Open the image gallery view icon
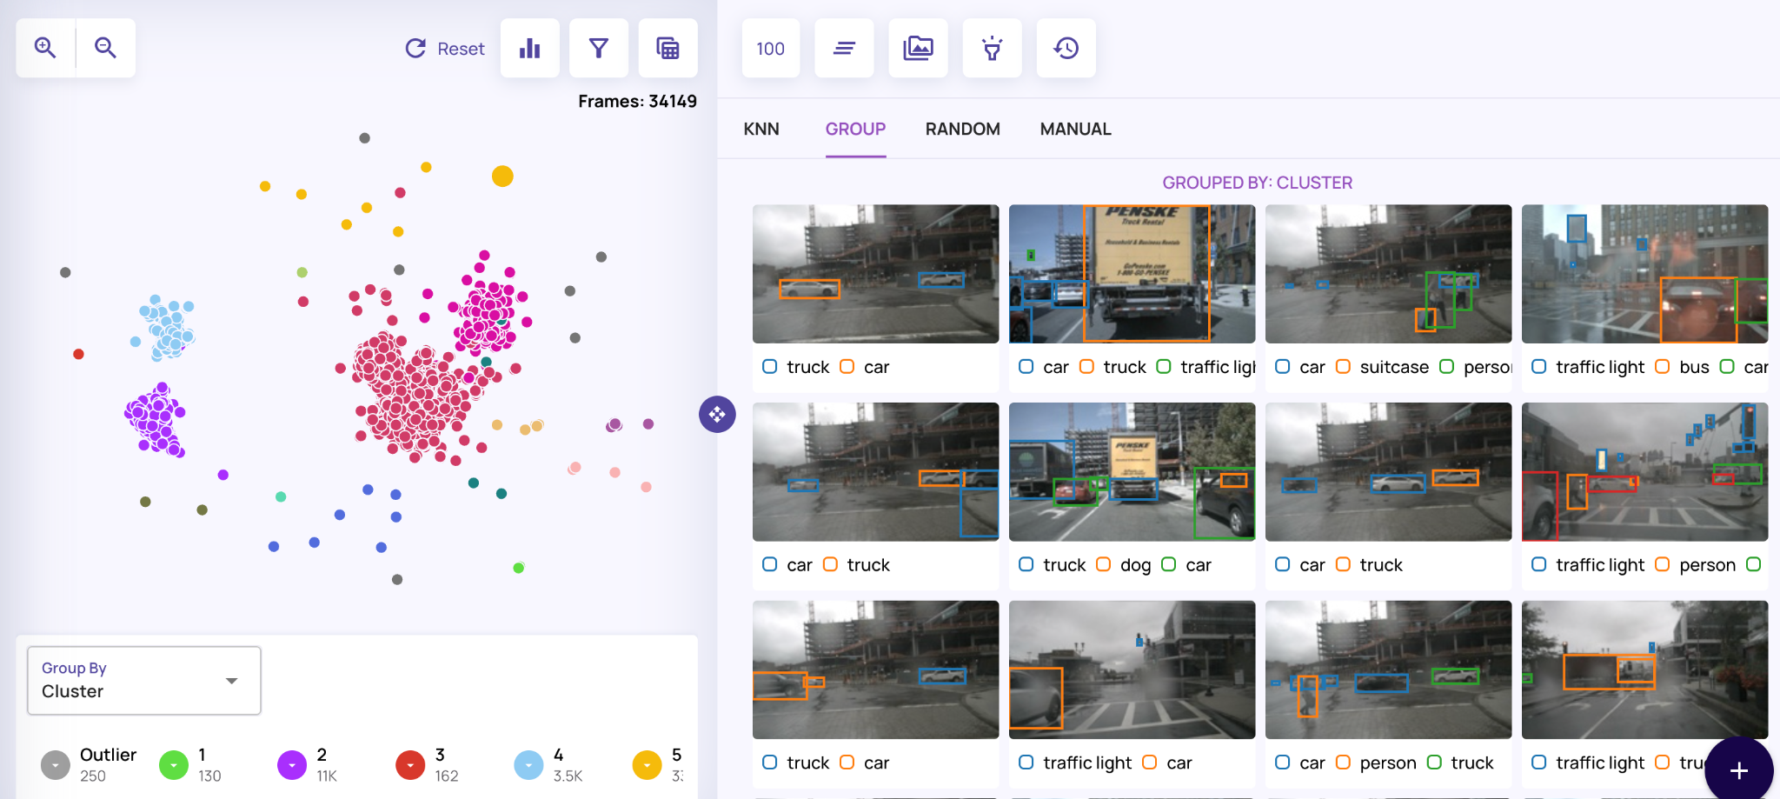Image resolution: width=1780 pixels, height=799 pixels. (918, 48)
